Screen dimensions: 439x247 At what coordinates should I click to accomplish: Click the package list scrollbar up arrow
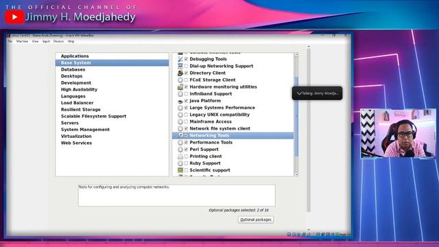(x=296, y=55)
